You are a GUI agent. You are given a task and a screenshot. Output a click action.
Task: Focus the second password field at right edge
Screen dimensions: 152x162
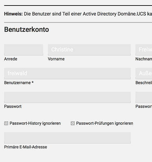tap(144, 97)
